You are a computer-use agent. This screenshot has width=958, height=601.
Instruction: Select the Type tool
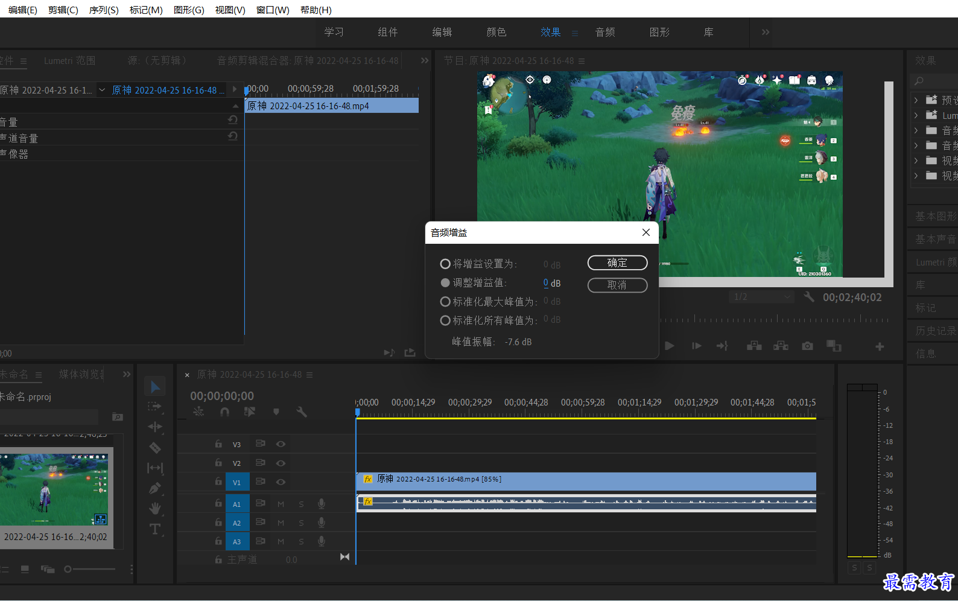pos(155,529)
